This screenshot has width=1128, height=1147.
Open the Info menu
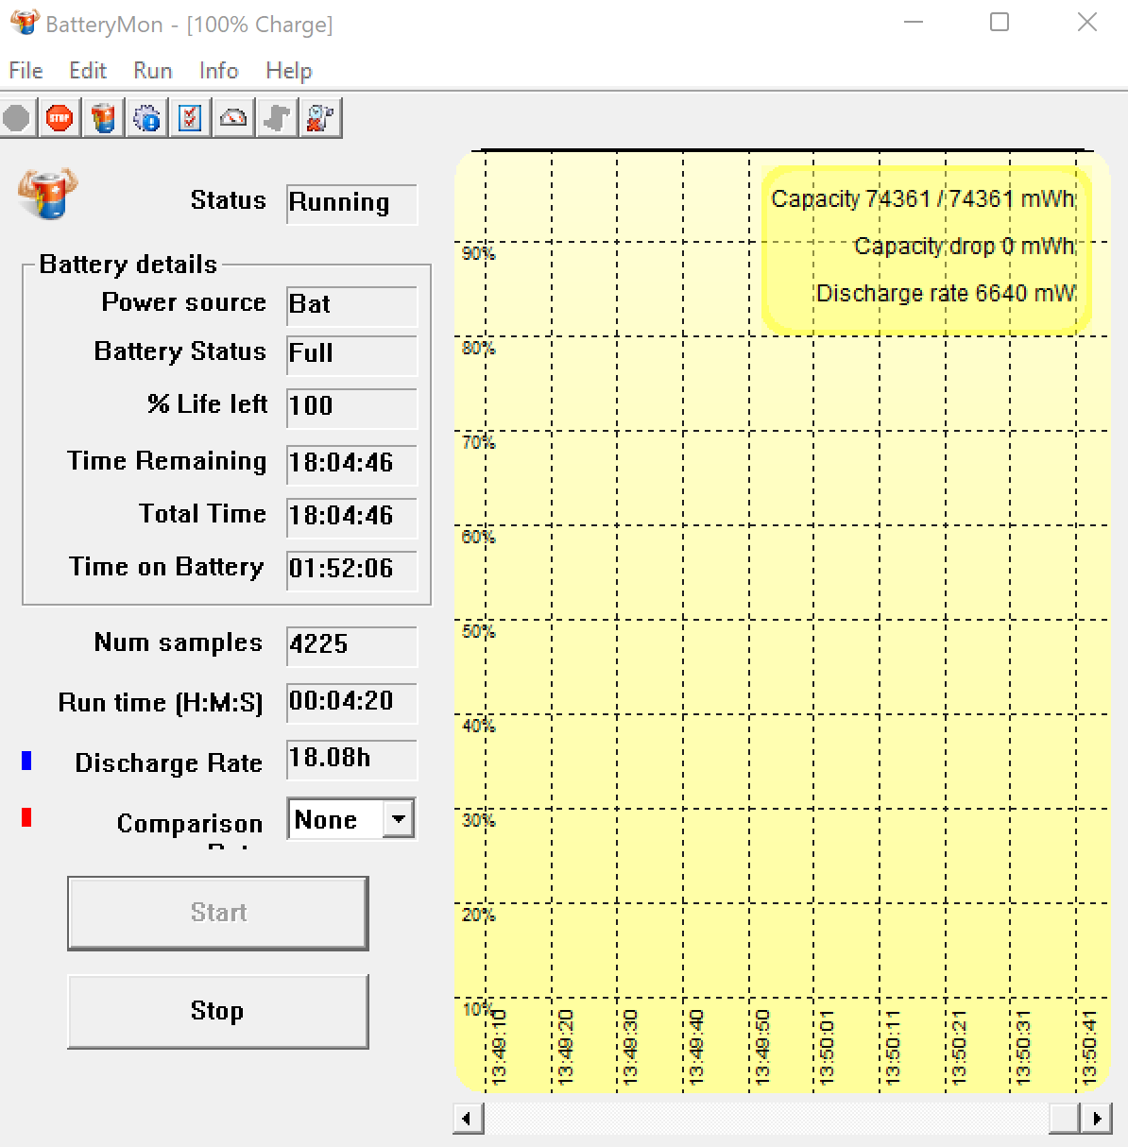click(218, 71)
